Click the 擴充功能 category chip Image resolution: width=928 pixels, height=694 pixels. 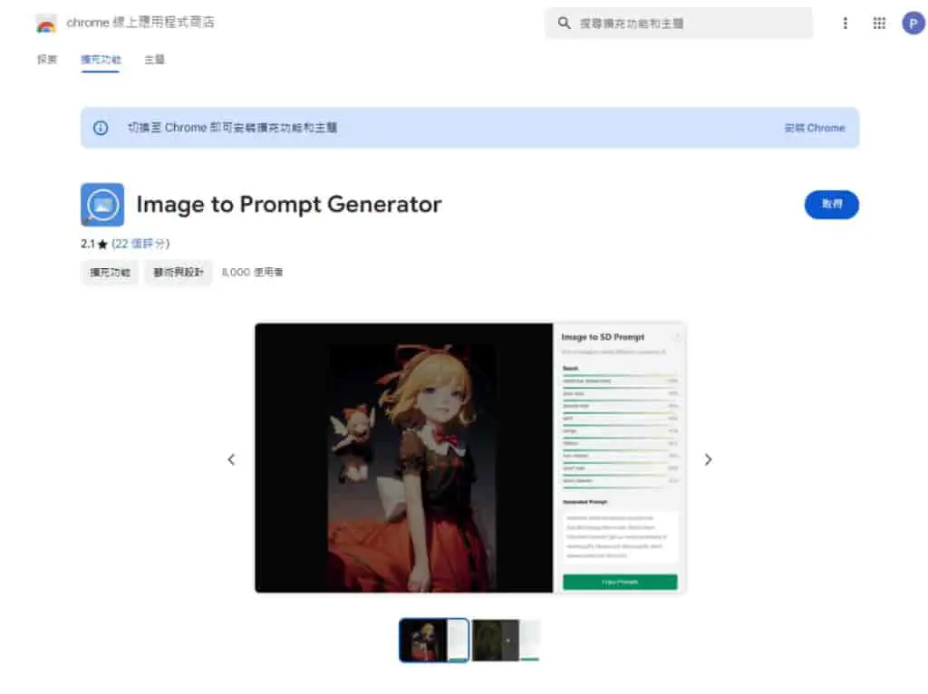(110, 273)
